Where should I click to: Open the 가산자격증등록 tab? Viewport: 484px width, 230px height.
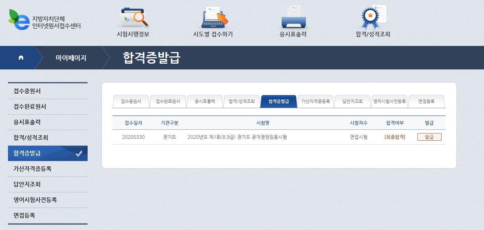(x=315, y=102)
